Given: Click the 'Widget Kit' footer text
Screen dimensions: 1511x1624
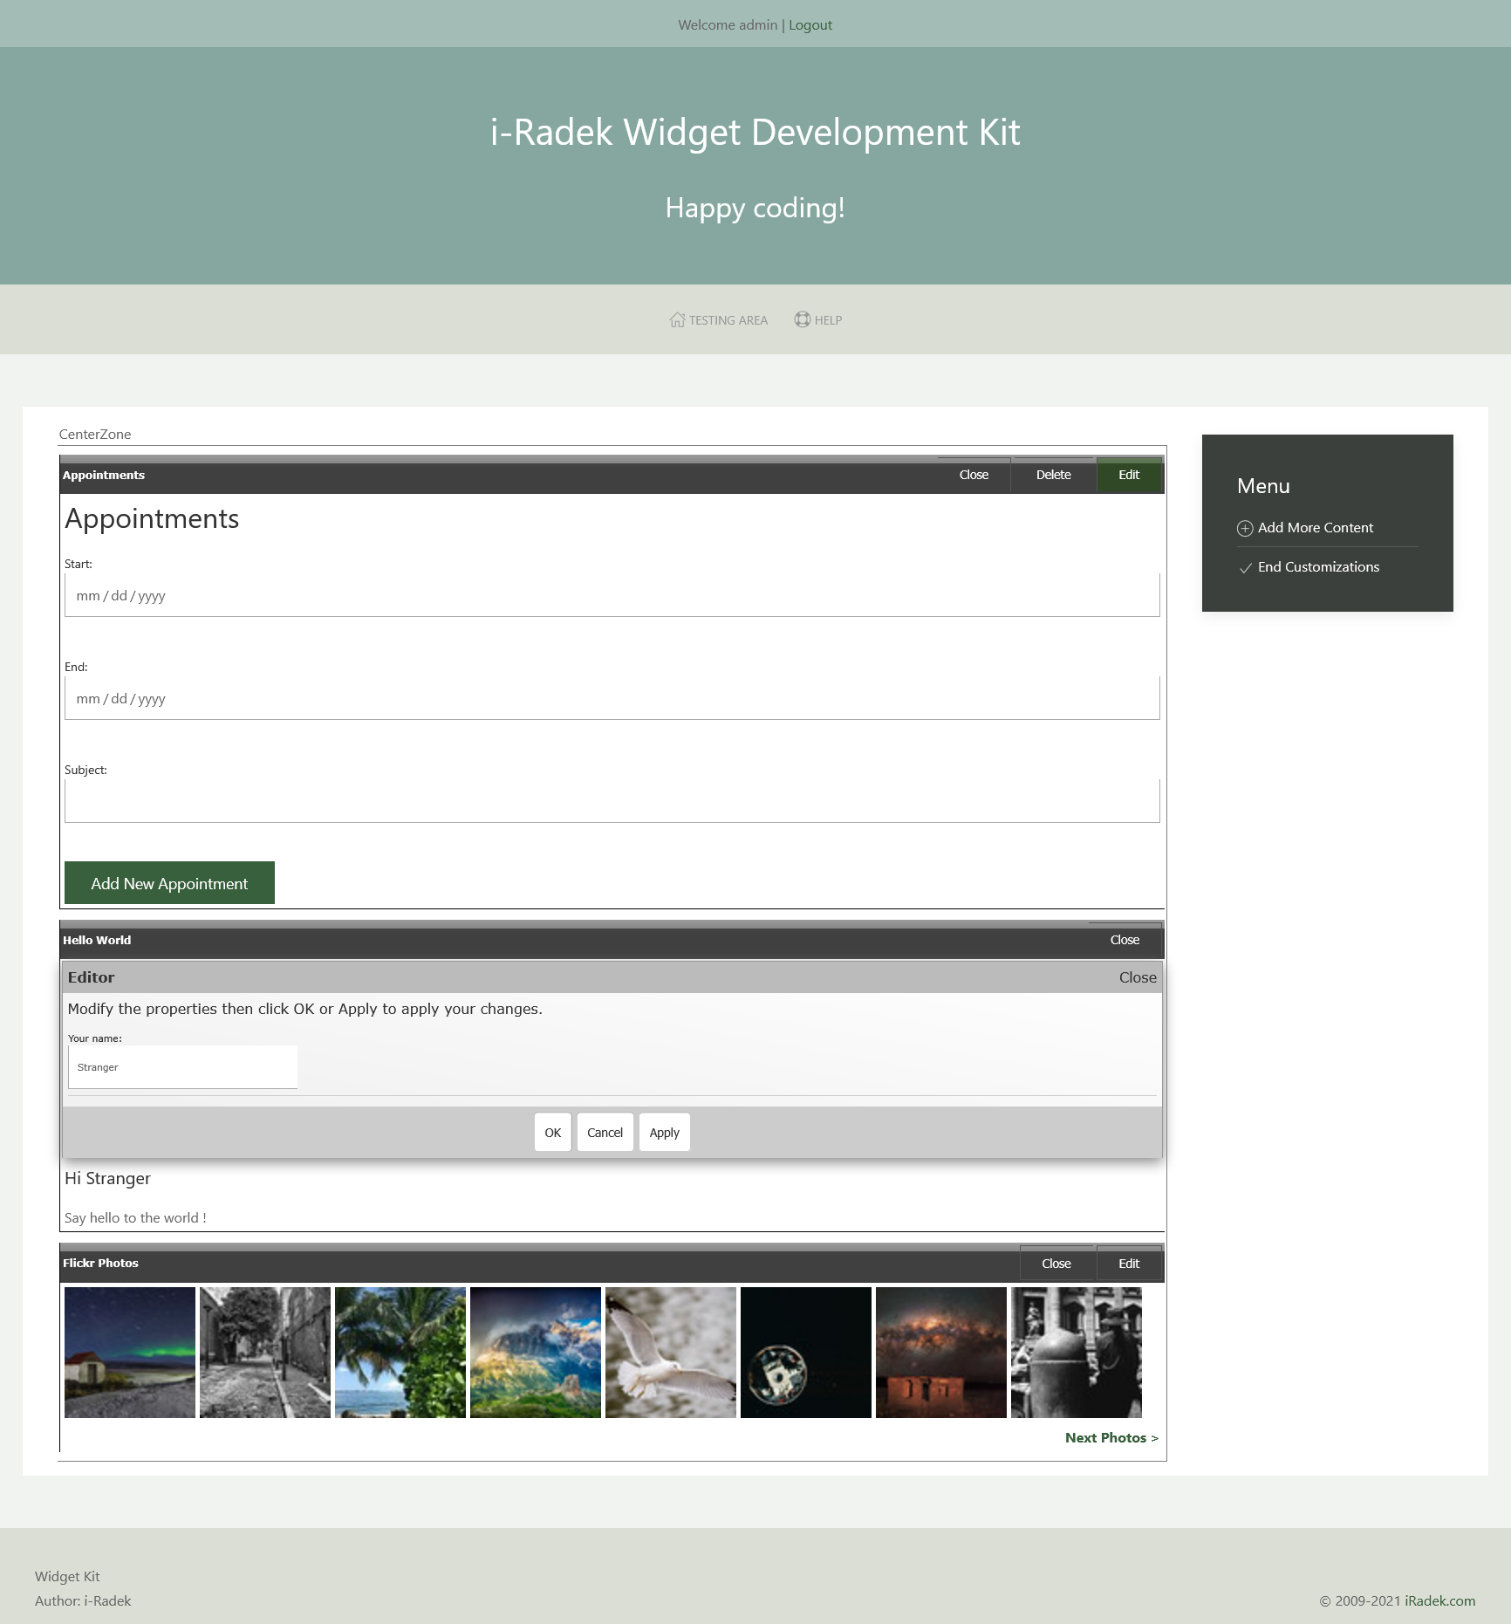Looking at the screenshot, I should tap(67, 1577).
